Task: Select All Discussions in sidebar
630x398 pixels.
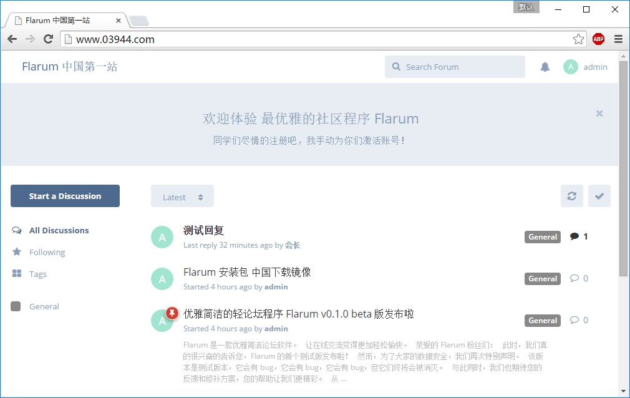Action: (x=59, y=230)
